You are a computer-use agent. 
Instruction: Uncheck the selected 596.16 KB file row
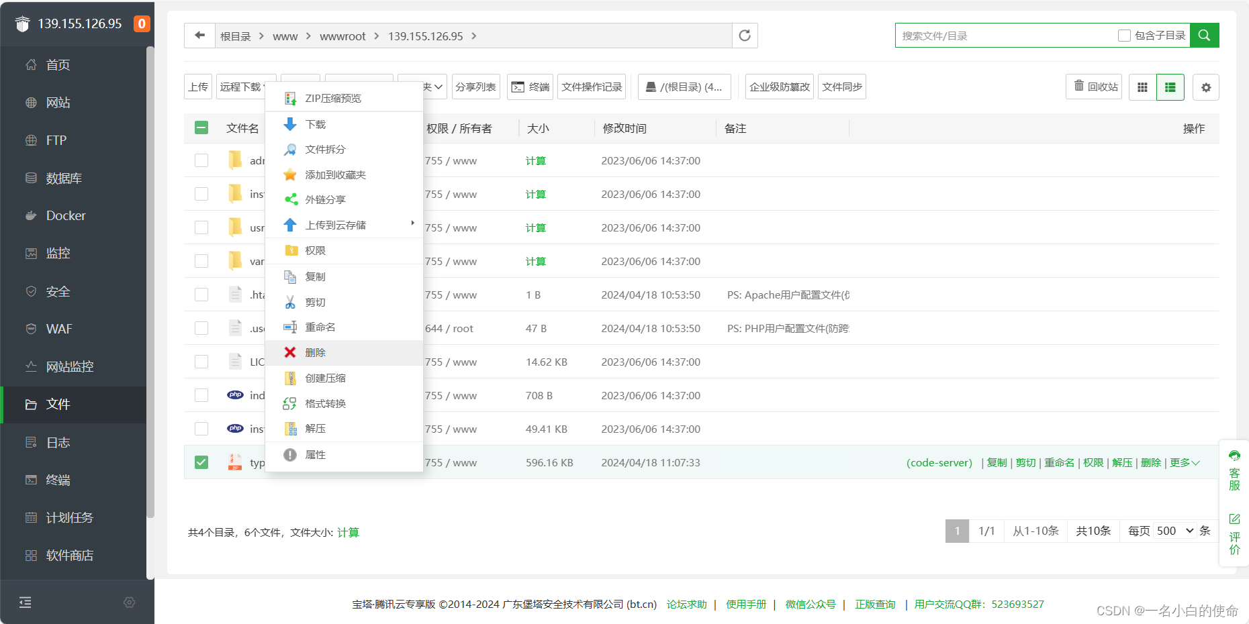[201, 462]
